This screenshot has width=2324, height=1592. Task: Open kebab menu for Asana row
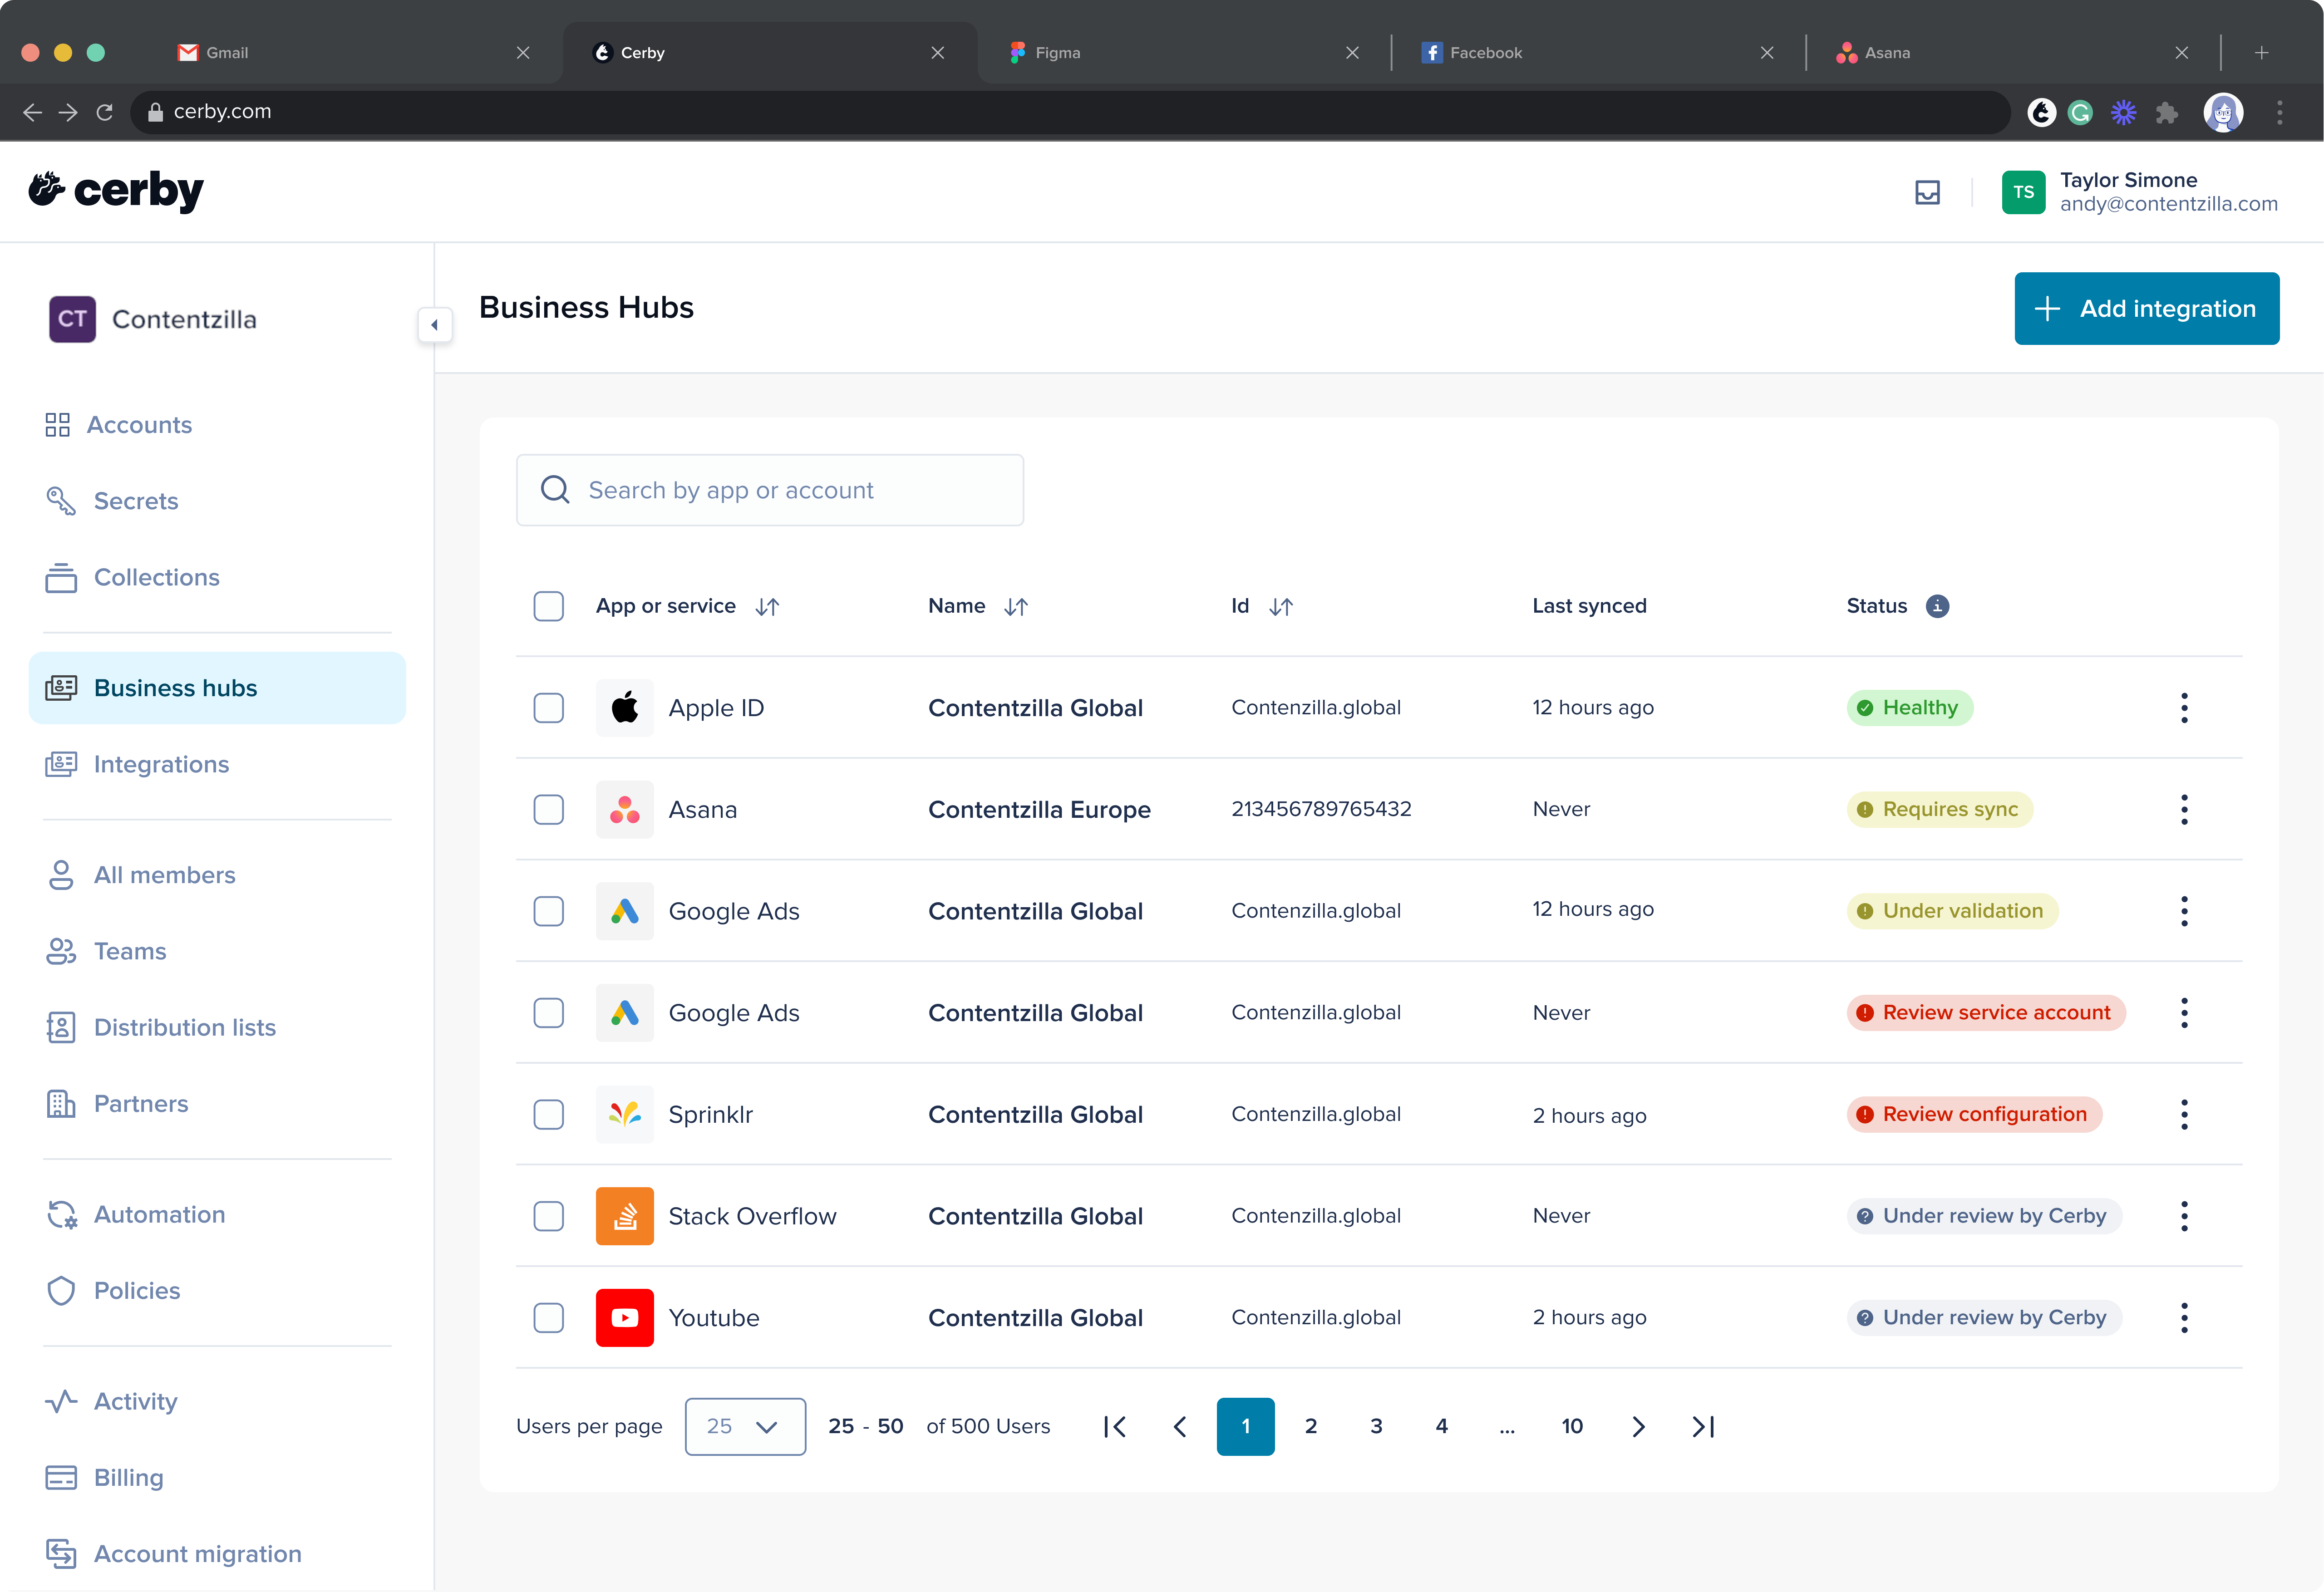point(2184,809)
